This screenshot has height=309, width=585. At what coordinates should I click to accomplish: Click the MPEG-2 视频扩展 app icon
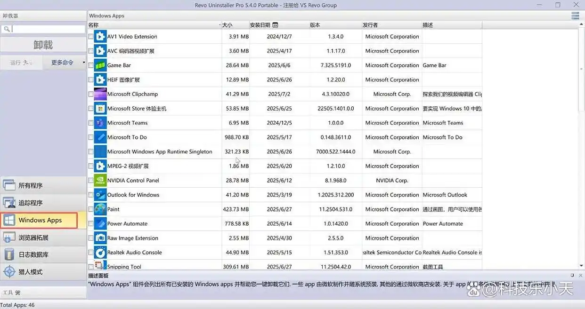coord(100,166)
